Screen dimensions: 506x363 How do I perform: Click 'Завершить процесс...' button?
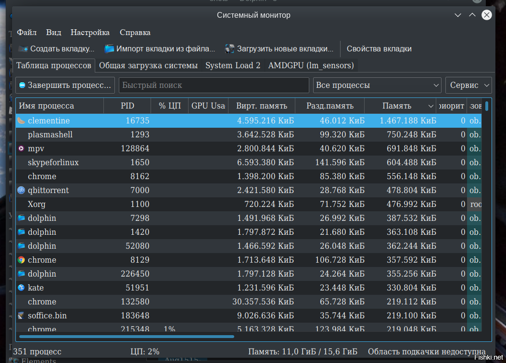pyautogui.click(x=65, y=85)
